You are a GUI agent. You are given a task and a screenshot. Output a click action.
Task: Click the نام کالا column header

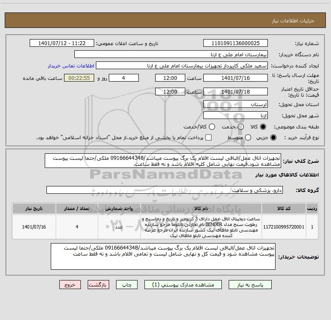tap(201, 208)
